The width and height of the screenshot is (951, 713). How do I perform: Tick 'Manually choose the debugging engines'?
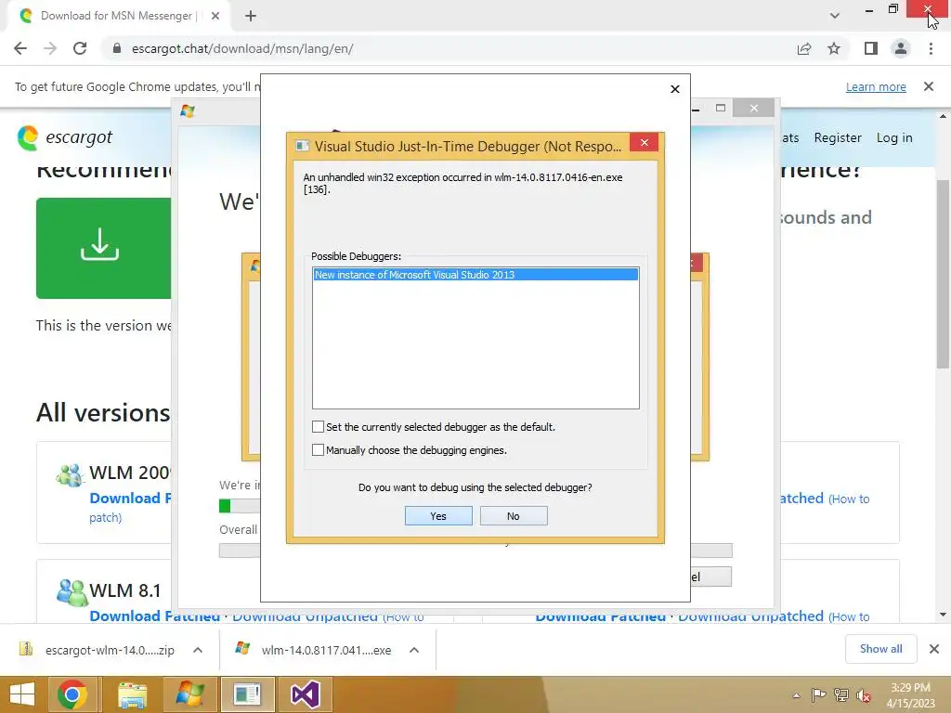[x=318, y=450]
